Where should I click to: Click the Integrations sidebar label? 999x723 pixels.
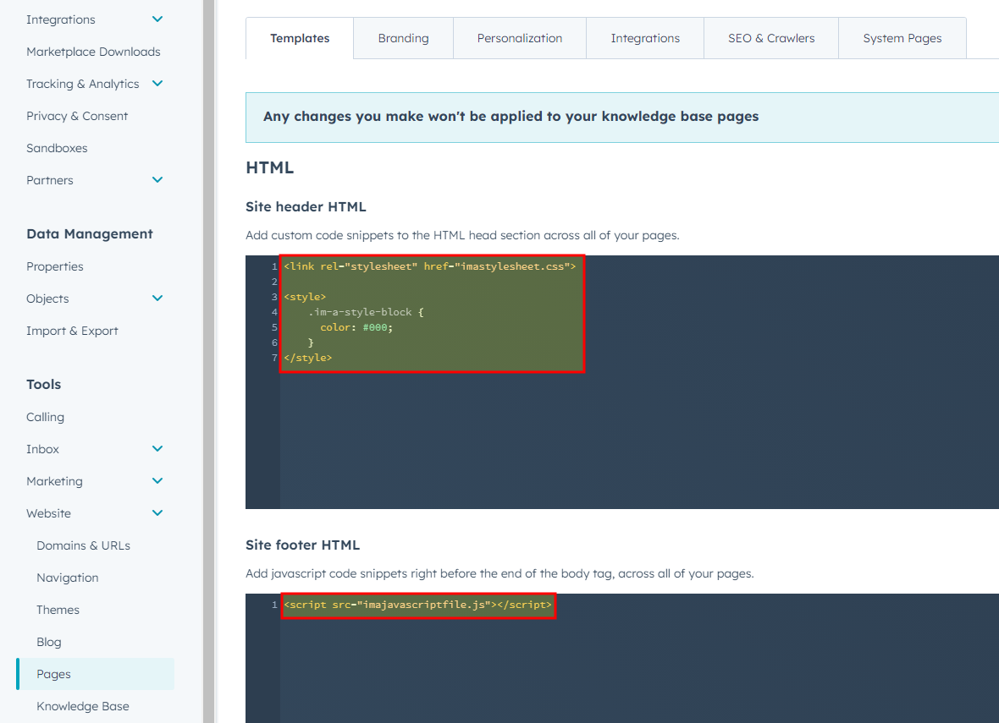(x=60, y=19)
